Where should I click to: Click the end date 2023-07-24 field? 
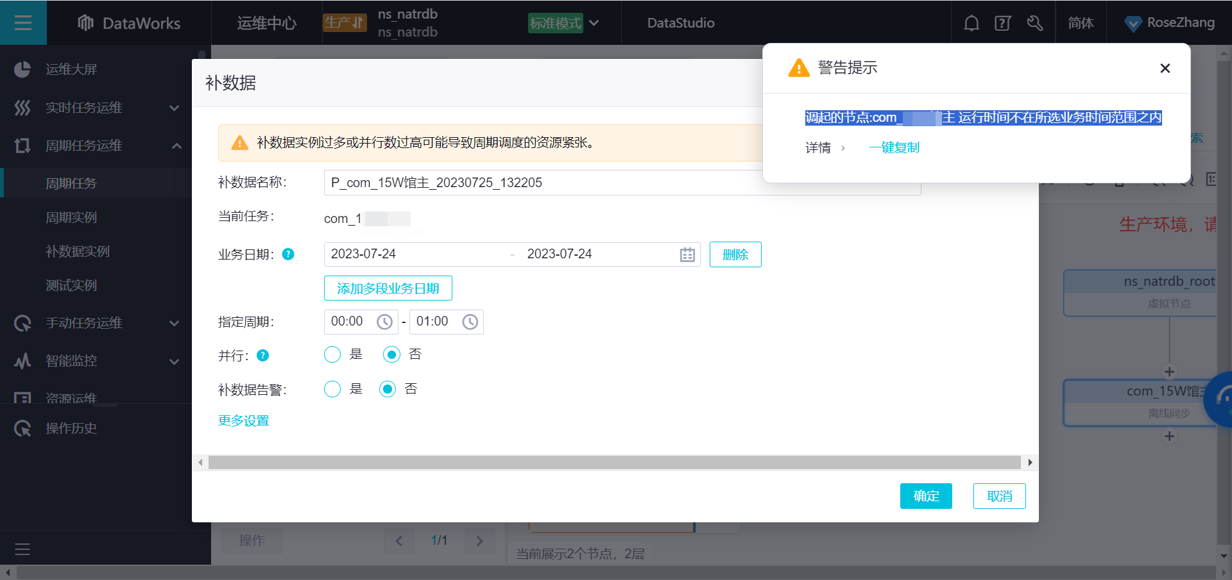[597, 254]
